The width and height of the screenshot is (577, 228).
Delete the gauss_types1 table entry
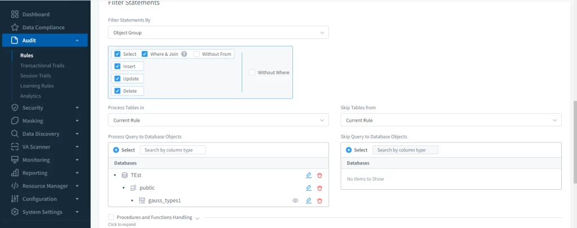[x=319, y=200]
